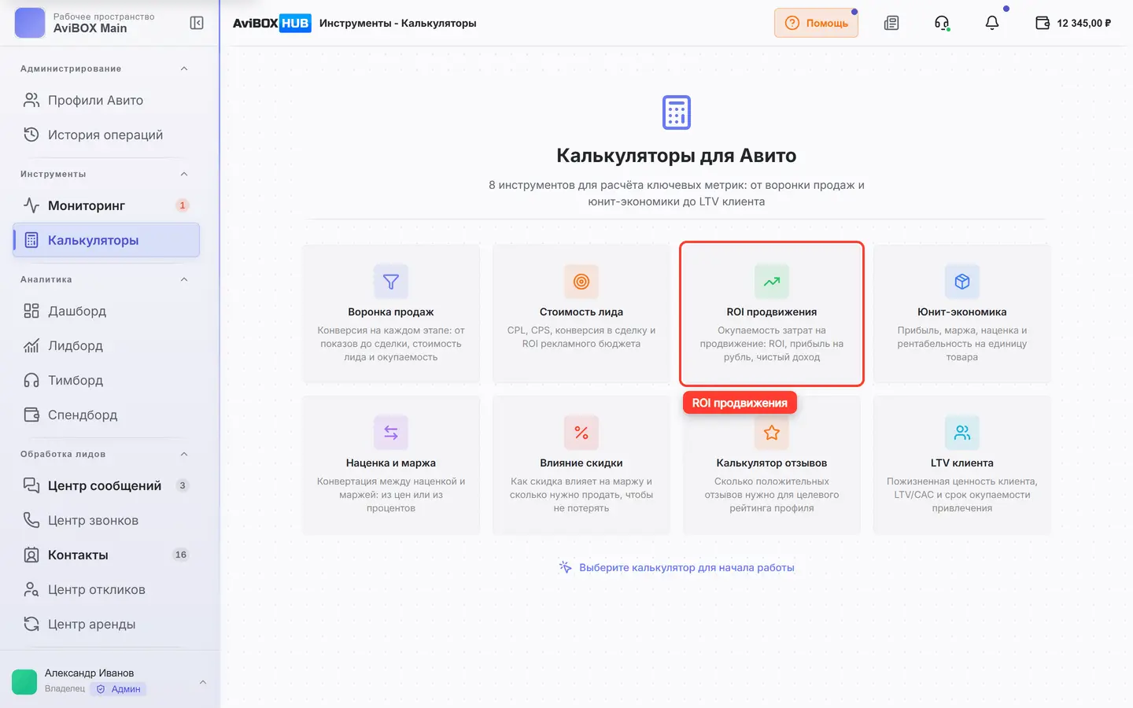Screen dimensions: 1133x708
Task: Open the Стоимость лида calculator title
Action: [x=581, y=312]
